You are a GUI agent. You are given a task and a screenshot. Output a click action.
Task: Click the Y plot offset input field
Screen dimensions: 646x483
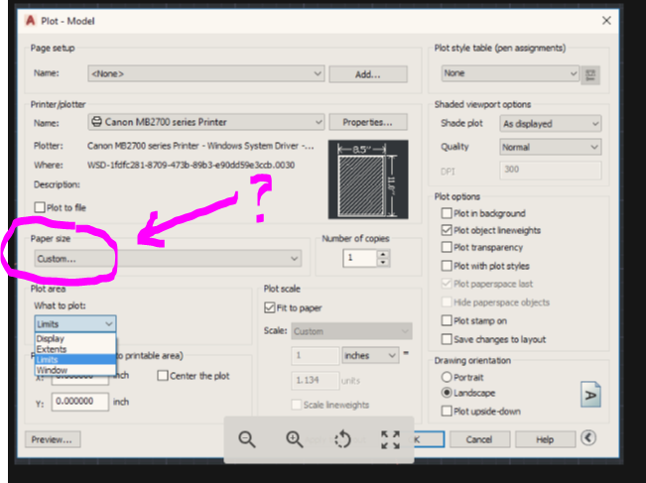pos(80,401)
